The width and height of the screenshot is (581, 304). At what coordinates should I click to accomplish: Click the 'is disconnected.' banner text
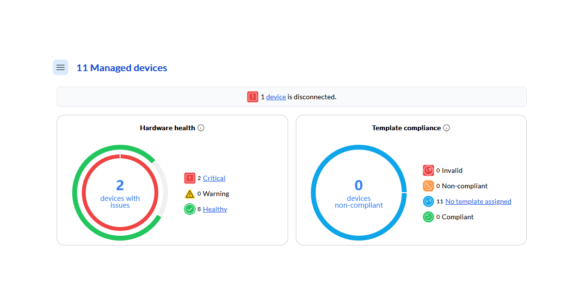[312, 97]
